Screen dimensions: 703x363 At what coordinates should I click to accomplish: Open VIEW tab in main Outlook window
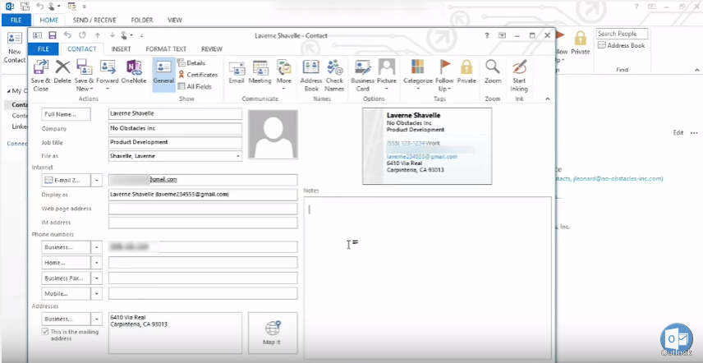pos(174,21)
